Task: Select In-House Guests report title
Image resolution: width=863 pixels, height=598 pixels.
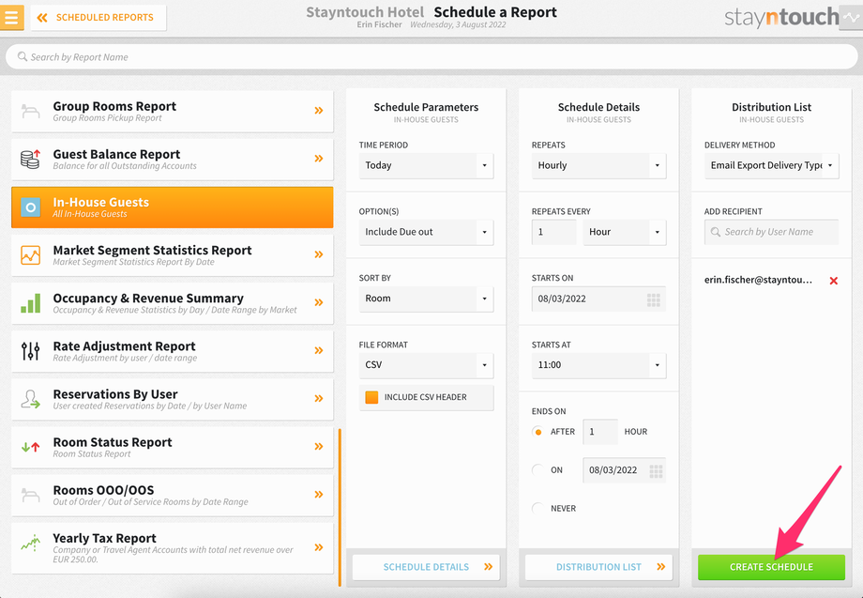Action: (x=100, y=202)
